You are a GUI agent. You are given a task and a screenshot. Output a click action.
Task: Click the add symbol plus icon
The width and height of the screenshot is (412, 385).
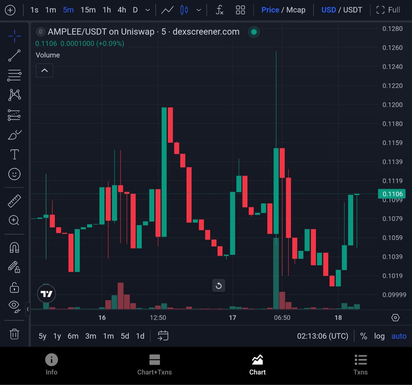pyautogui.click(x=10, y=10)
